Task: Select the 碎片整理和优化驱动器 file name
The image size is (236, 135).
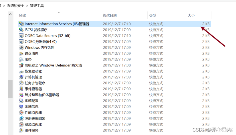Action: (42, 95)
